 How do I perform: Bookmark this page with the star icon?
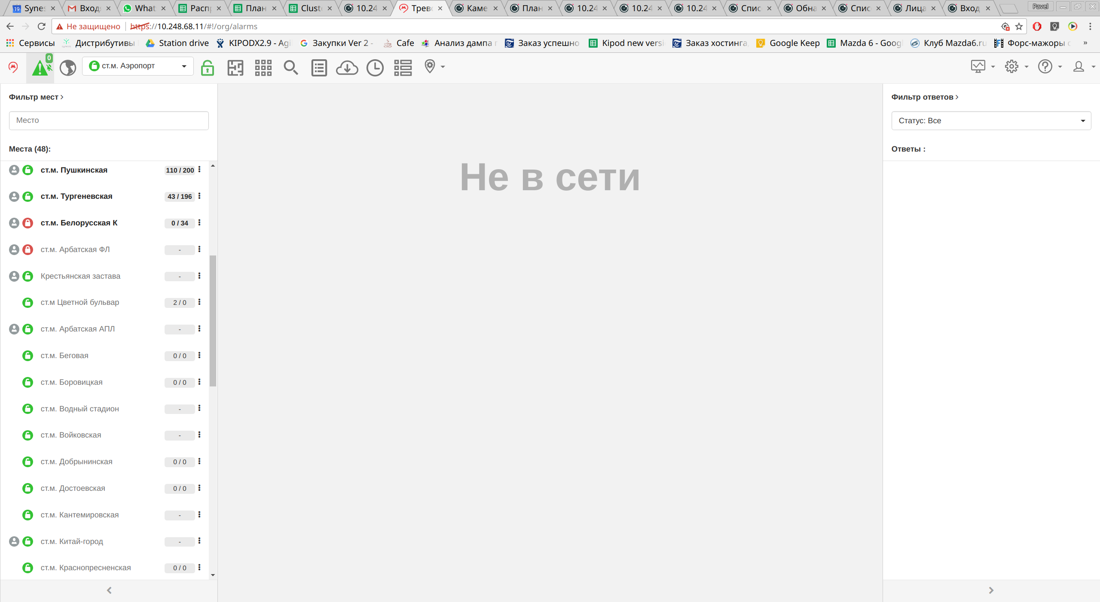point(1019,27)
